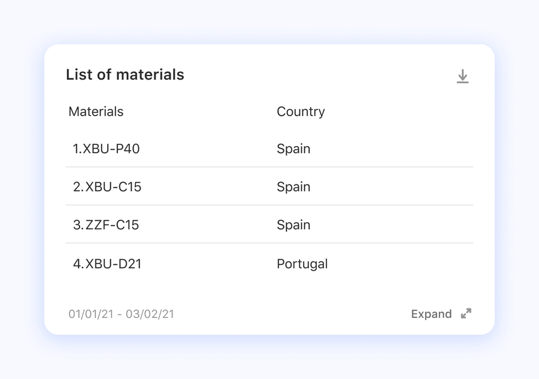Click the Expand text label
Image resolution: width=539 pixels, height=379 pixels.
click(x=431, y=314)
